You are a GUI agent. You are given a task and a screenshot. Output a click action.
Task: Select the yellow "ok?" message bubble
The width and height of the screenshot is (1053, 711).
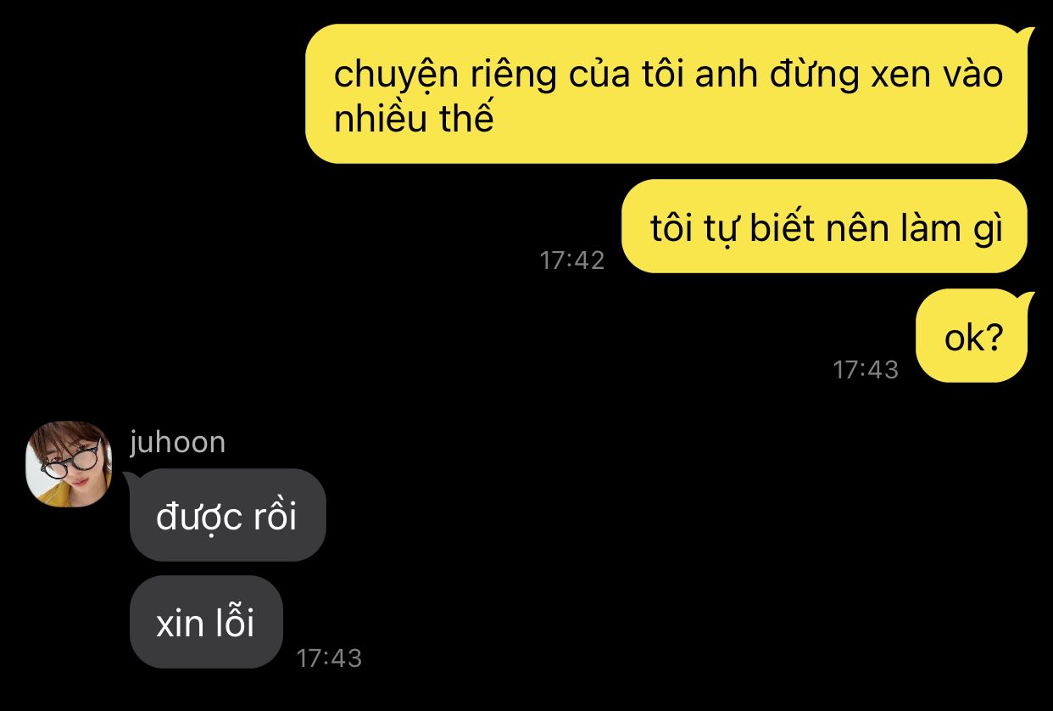click(x=972, y=336)
